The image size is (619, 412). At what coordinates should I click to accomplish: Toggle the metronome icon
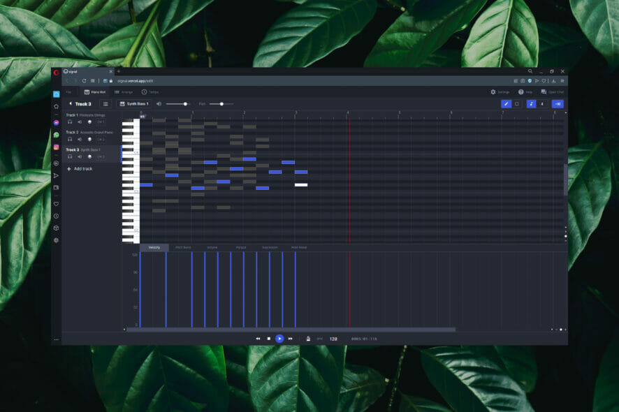click(x=308, y=339)
